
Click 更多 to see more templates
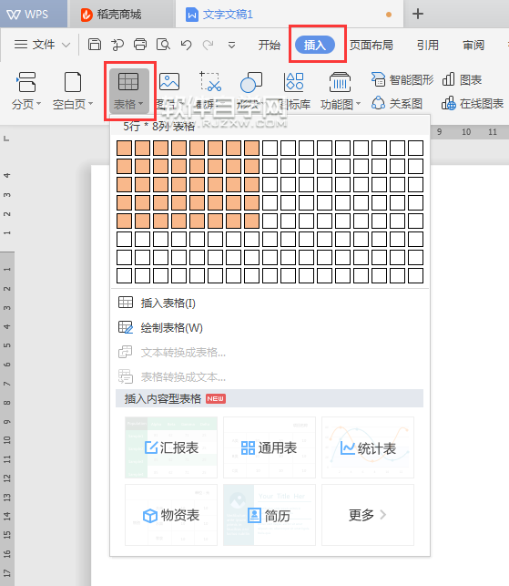pos(368,515)
